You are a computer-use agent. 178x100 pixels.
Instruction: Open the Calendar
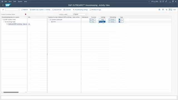pyautogui.click(x=67, y=10)
